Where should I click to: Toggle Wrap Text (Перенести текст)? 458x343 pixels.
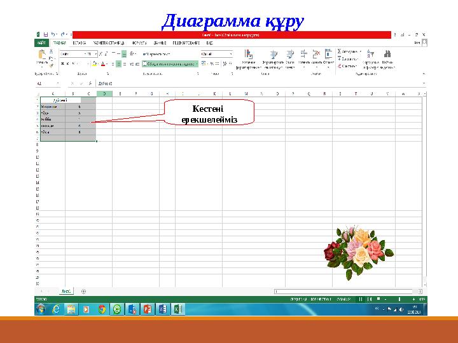[x=156, y=54]
